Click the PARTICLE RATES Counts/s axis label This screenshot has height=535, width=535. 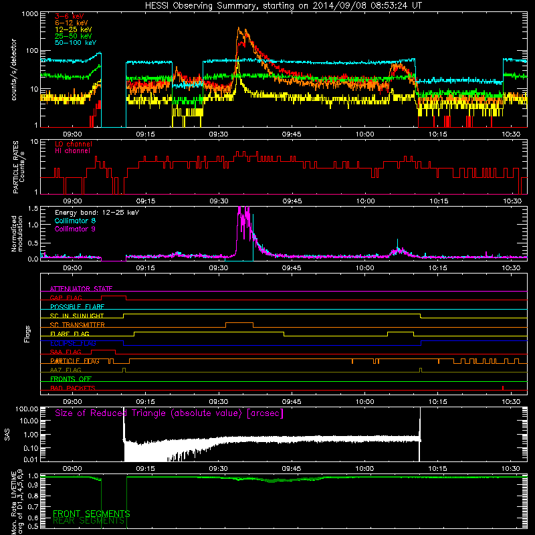click(x=19, y=167)
